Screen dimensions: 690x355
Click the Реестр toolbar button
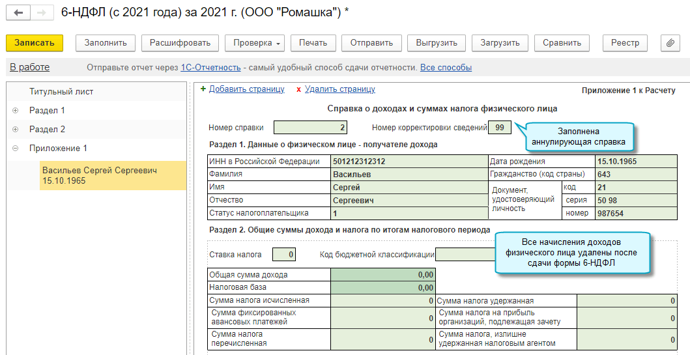[625, 43]
